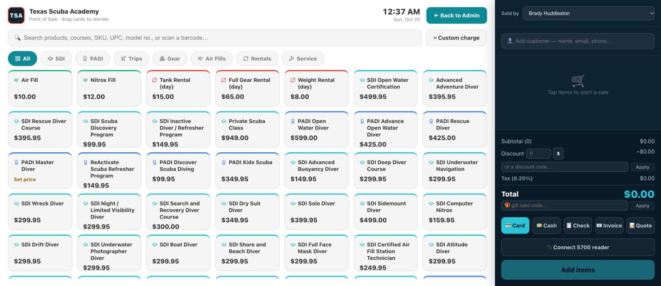Click the Add items button
The image size is (661, 286).
(x=578, y=270)
